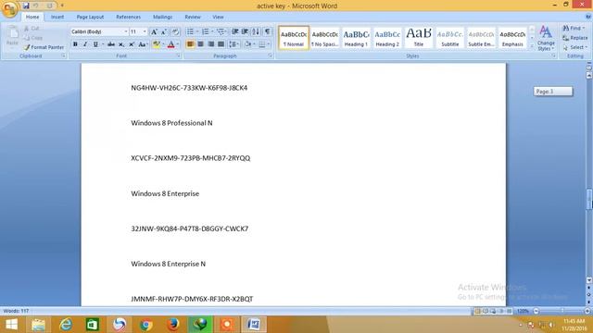Click the Words: 117 status

(x=16, y=311)
